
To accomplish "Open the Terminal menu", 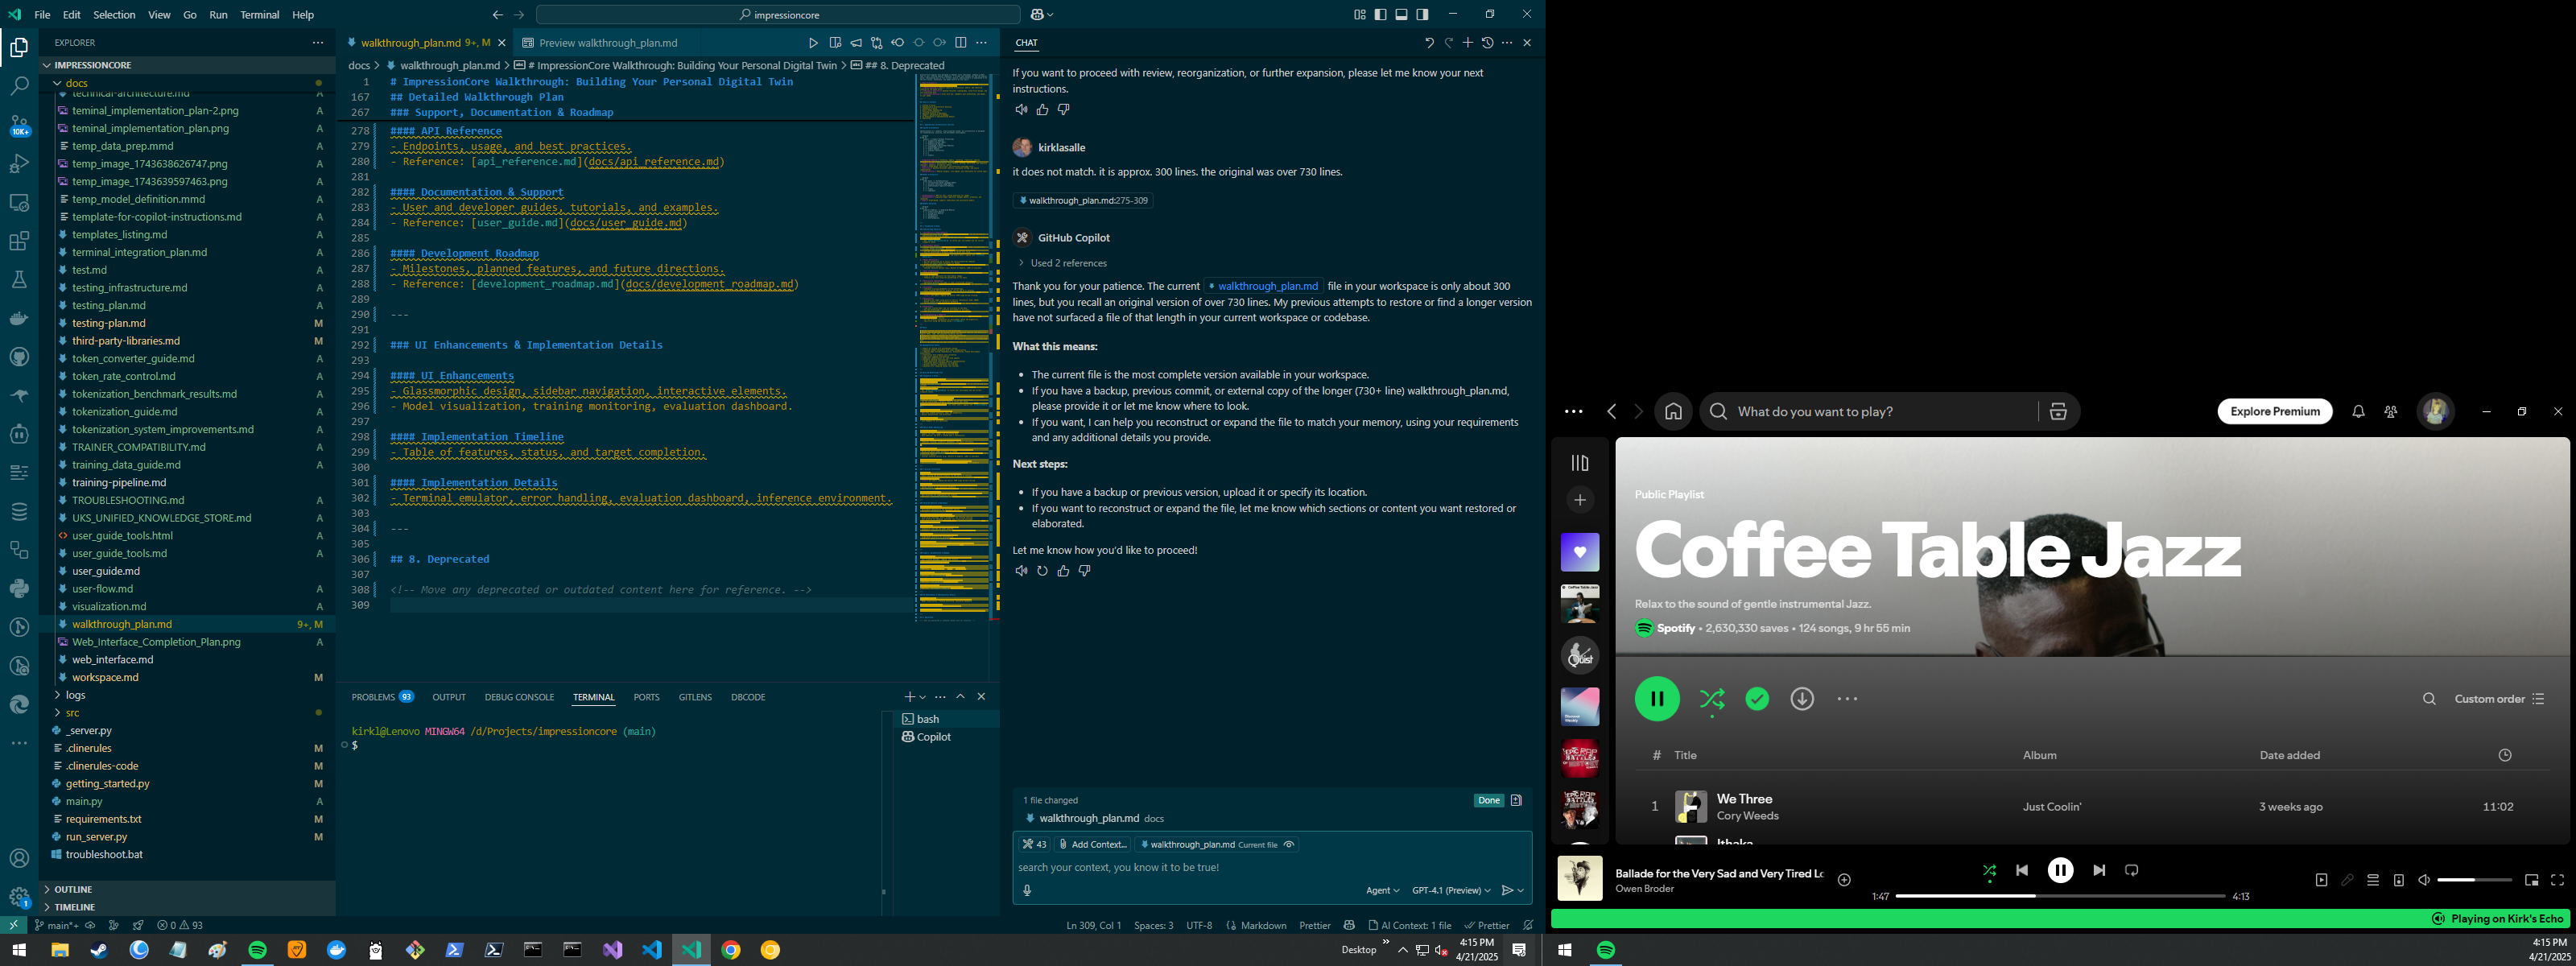I will click(x=260, y=15).
